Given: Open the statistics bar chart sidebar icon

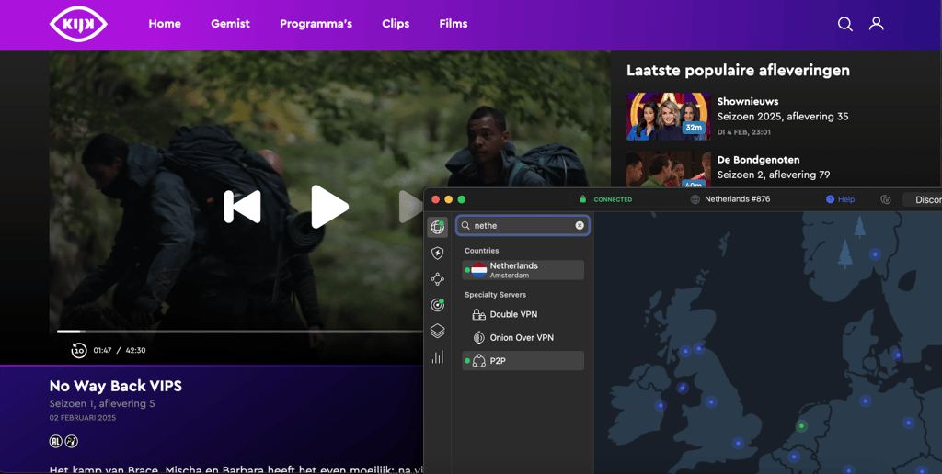Looking at the screenshot, I should pyautogui.click(x=437, y=357).
